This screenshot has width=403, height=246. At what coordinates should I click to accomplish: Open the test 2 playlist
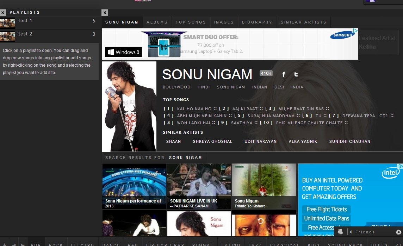tap(49, 36)
